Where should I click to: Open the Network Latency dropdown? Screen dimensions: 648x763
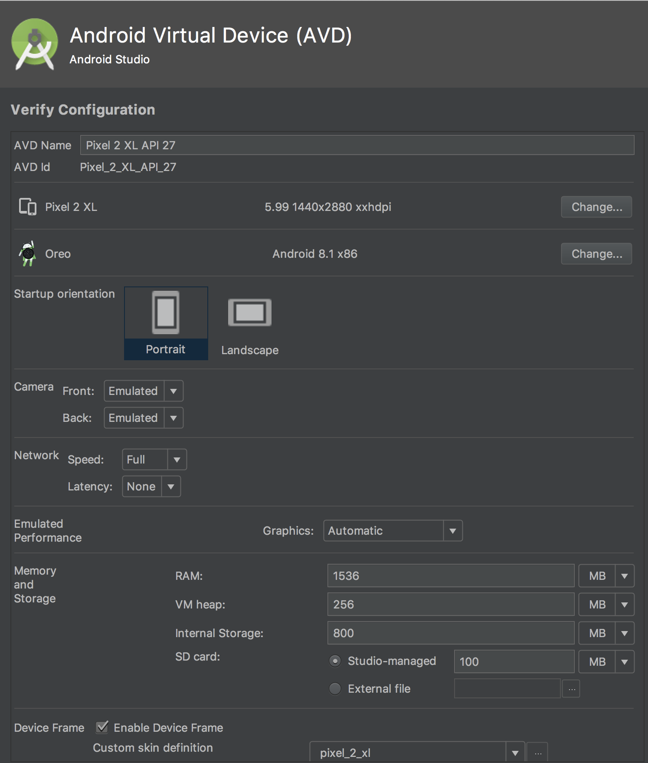tap(151, 487)
